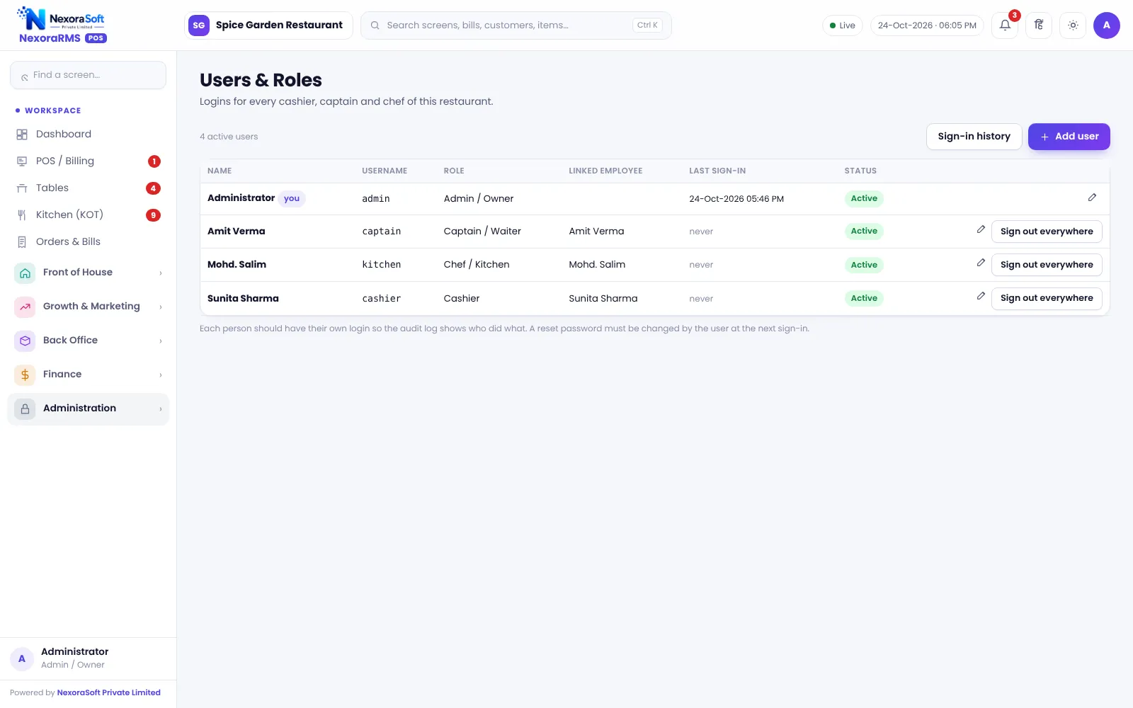Click the Administrator profile in sidebar footer

click(88, 658)
